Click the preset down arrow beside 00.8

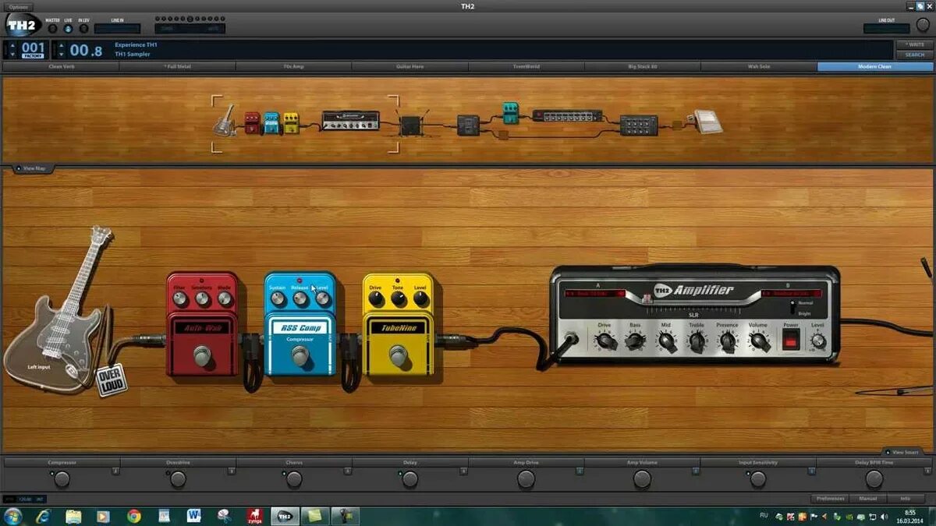(x=62, y=55)
